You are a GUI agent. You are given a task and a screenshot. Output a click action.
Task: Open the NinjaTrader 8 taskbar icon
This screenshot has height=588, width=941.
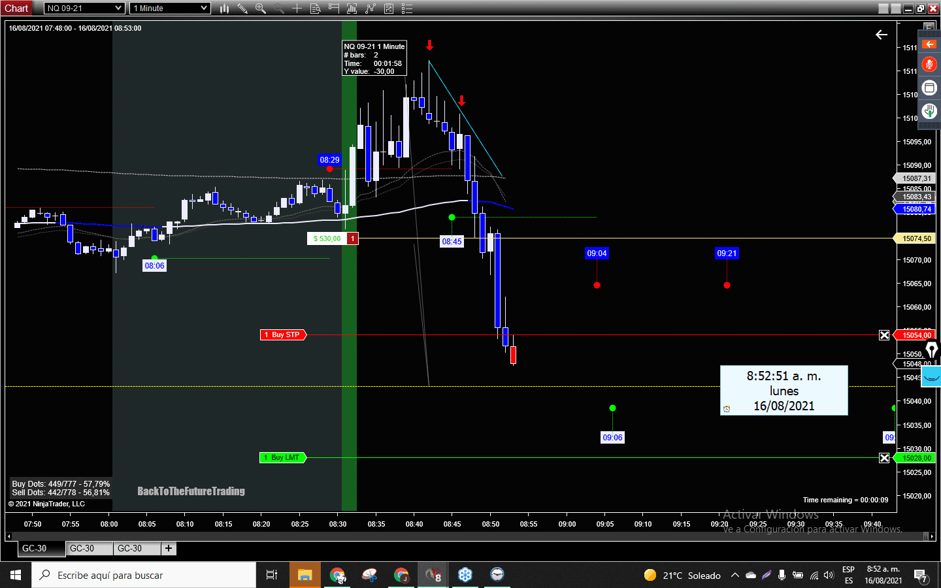click(433, 575)
